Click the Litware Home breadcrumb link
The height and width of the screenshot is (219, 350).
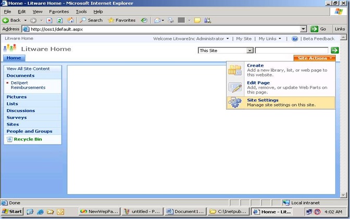click(19, 38)
